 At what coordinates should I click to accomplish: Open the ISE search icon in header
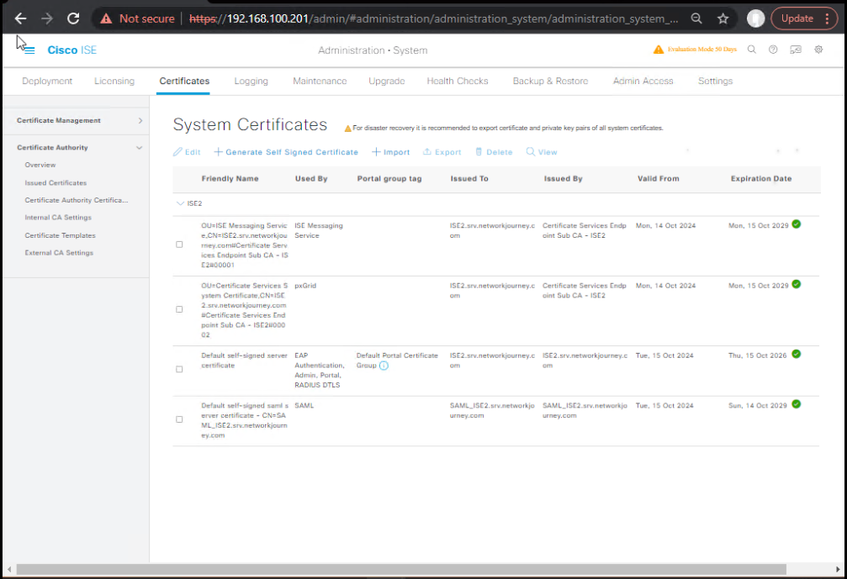pyautogui.click(x=751, y=50)
